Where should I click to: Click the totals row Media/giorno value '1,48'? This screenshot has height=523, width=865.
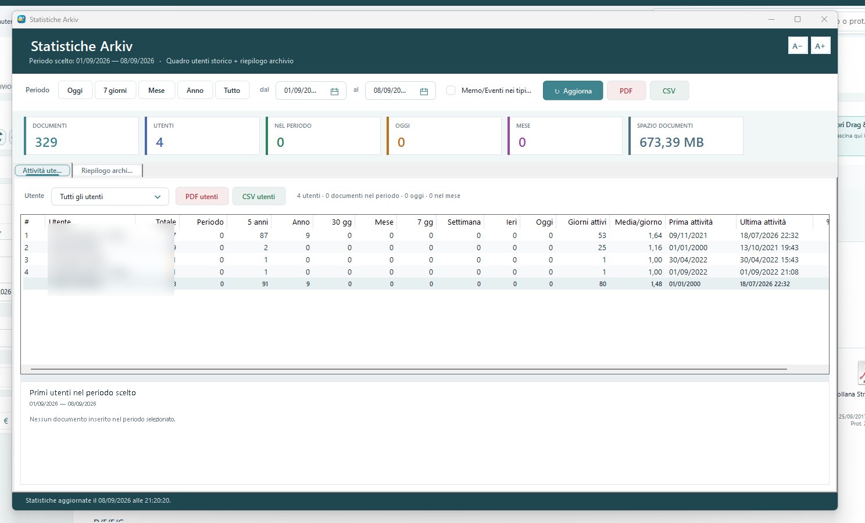pyautogui.click(x=656, y=284)
